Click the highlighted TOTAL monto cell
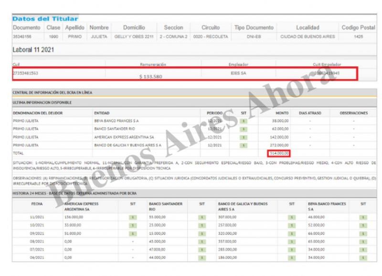 pyautogui.click(x=278, y=153)
